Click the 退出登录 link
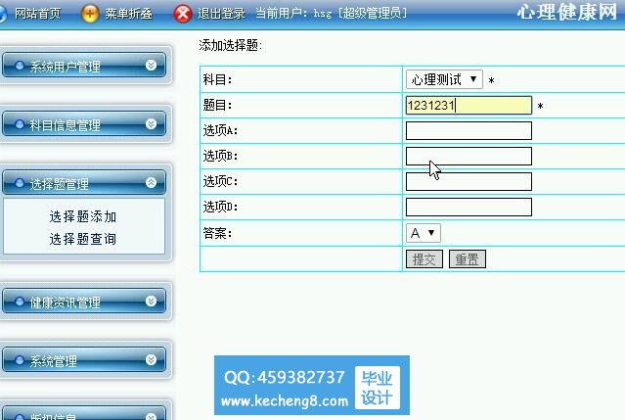Viewport: 625px width, 420px height. [x=221, y=14]
